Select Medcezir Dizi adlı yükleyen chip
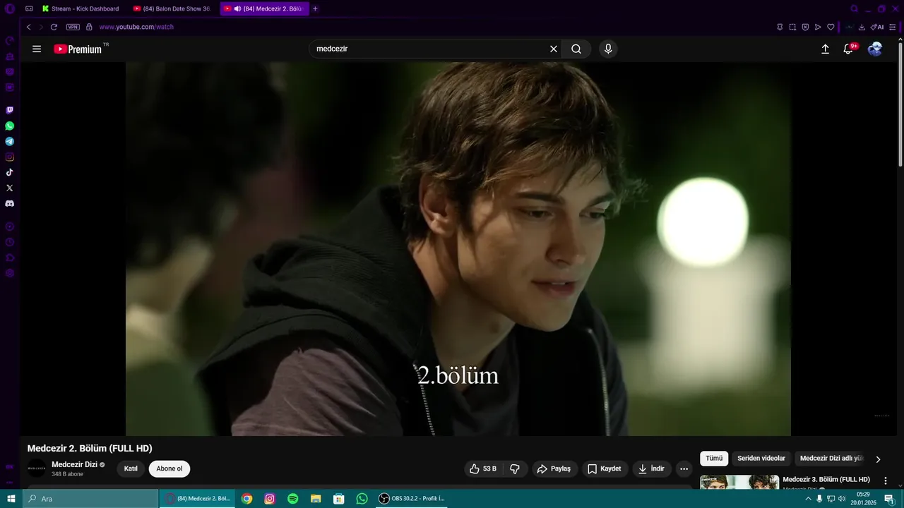Image resolution: width=904 pixels, height=508 pixels. pyautogui.click(x=831, y=459)
